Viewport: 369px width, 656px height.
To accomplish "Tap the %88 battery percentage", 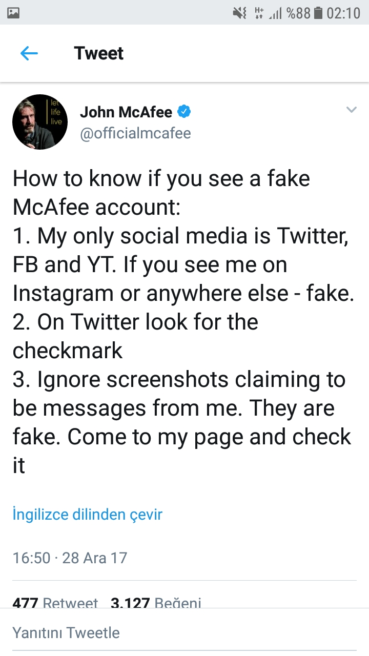I will click(x=298, y=13).
